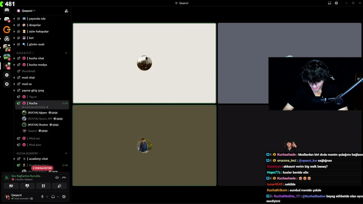Edit the Kucha channel status pencil
Screen dimensions: 363x204
pyautogui.click(x=47, y=107)
